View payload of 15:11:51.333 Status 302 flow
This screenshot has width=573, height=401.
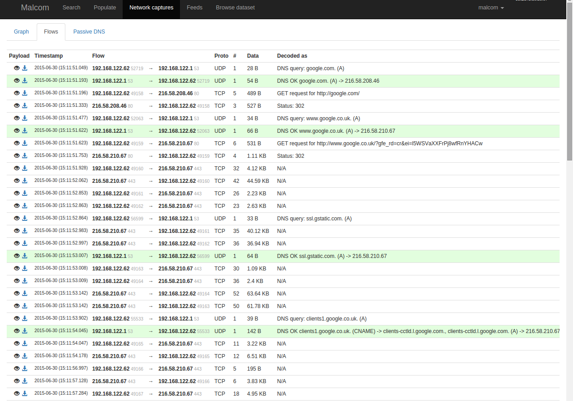click(17, 106)
